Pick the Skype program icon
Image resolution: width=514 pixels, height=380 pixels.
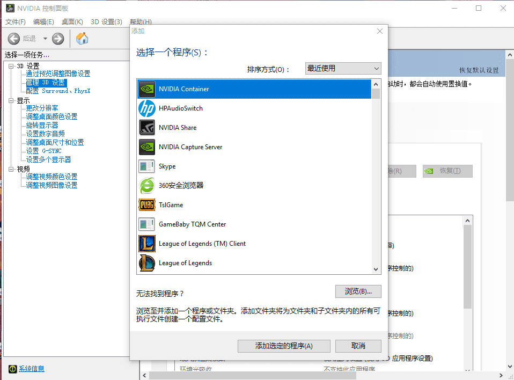coord(147,166)
